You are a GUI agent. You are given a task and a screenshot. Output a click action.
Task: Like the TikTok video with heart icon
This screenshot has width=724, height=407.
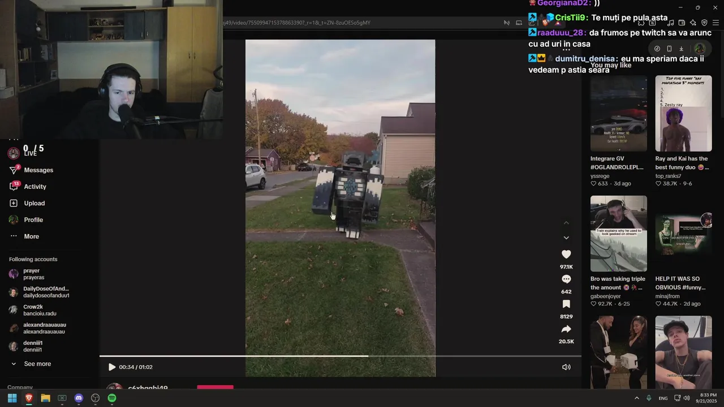click(x=566, y=254)
